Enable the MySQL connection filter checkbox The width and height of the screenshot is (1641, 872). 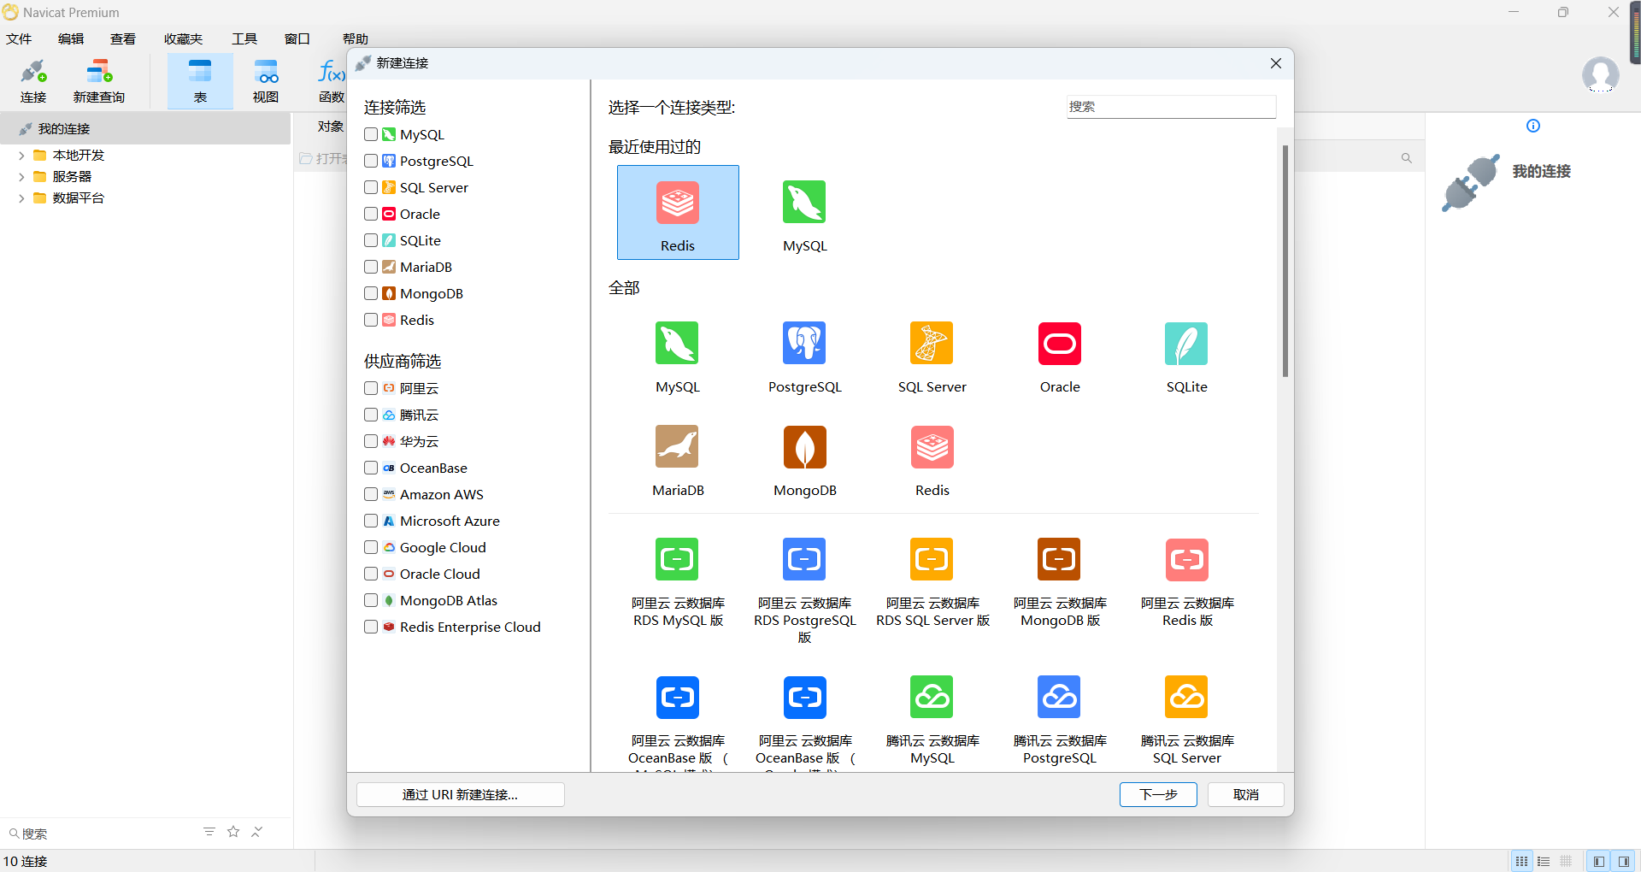(371, 134)
